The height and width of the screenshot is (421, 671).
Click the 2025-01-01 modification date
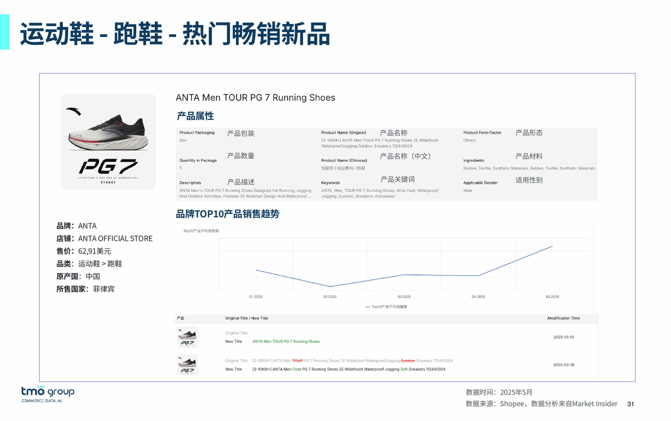click(x=564, y=337)
